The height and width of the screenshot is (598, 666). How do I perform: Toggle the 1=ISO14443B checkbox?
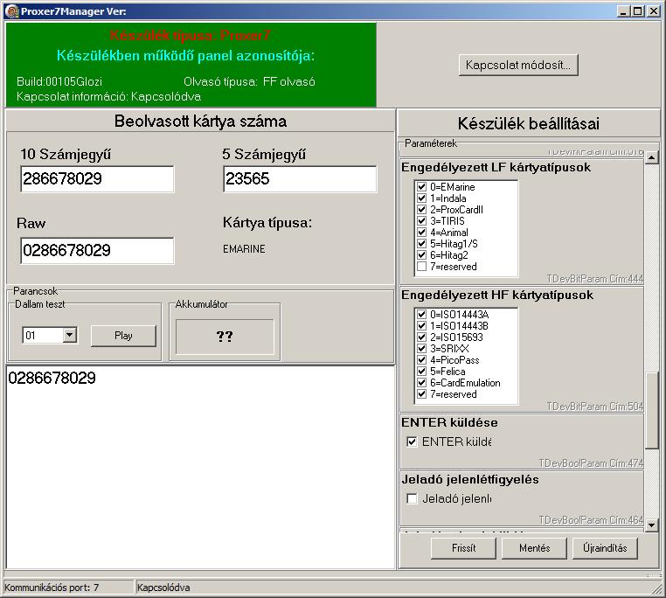[x=421, y=325]
